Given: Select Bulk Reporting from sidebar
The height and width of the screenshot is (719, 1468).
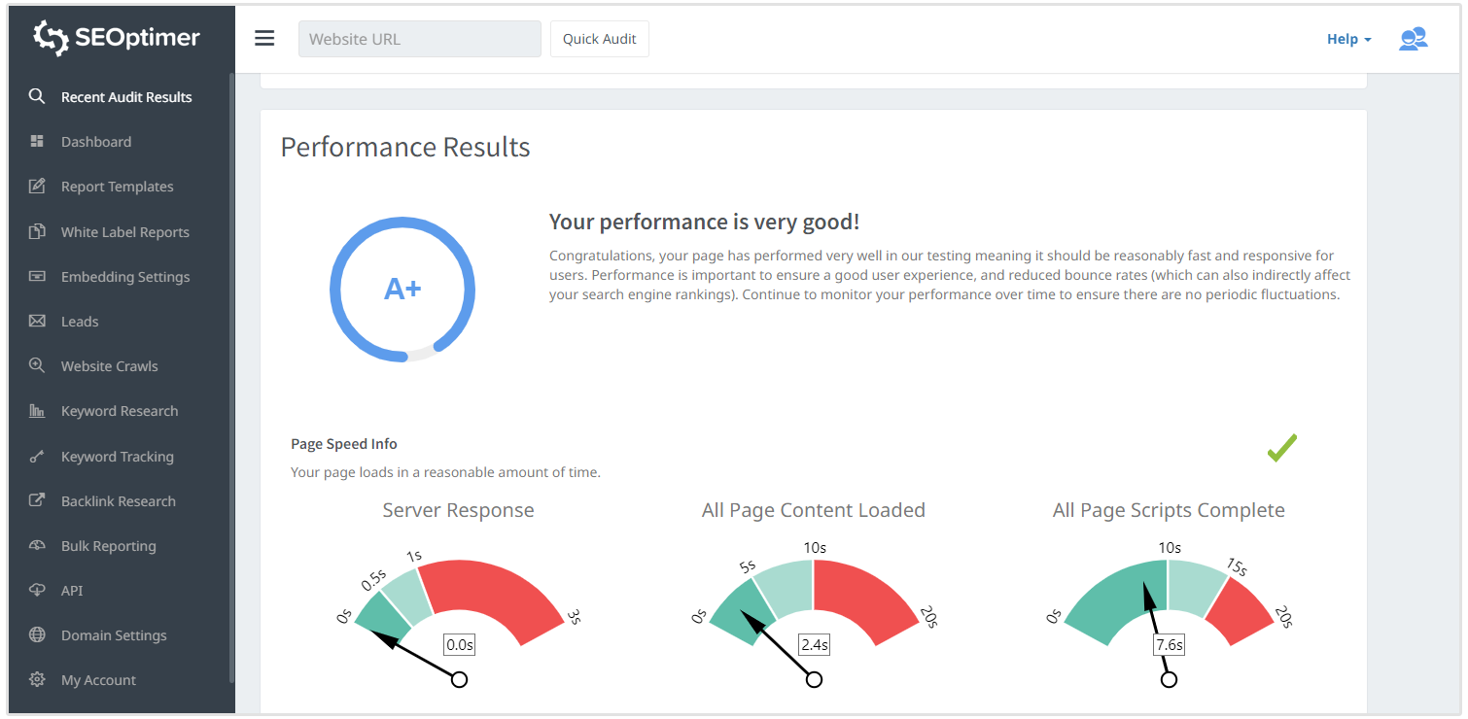Looking at the screenshot, I should point(108,545).
